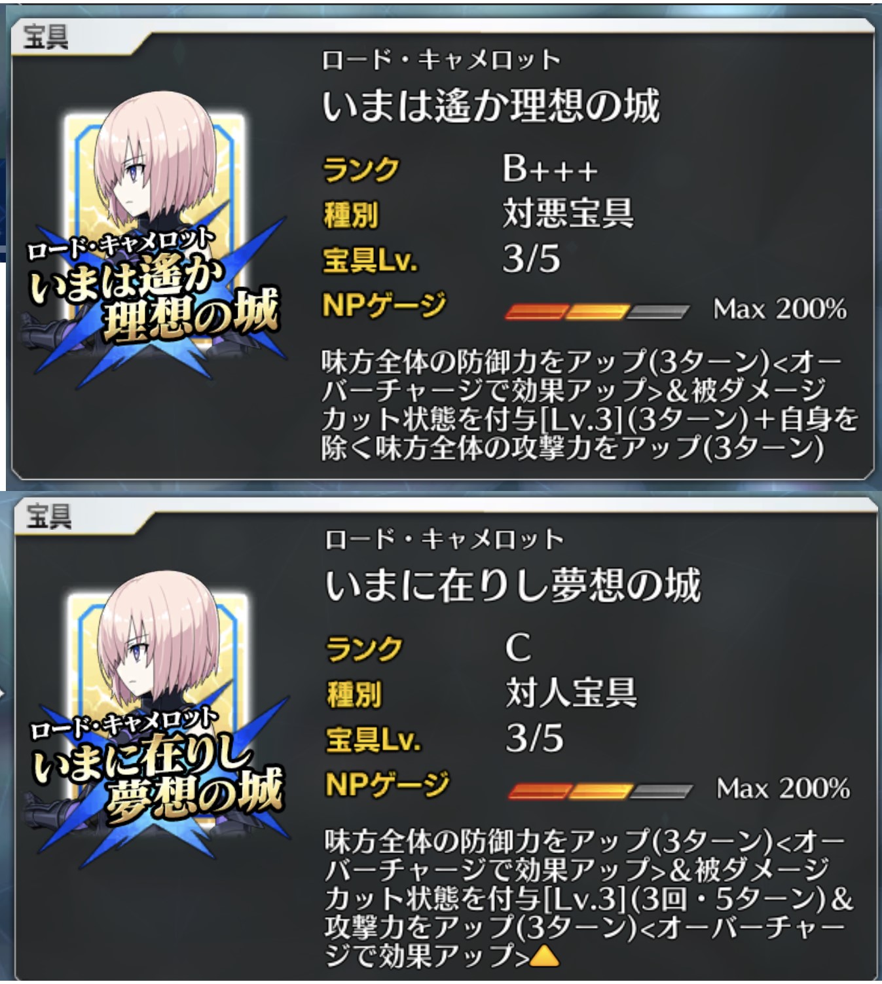Tap the title いまは遥か理想の城

pyautogui.click(x=490, y=106)
